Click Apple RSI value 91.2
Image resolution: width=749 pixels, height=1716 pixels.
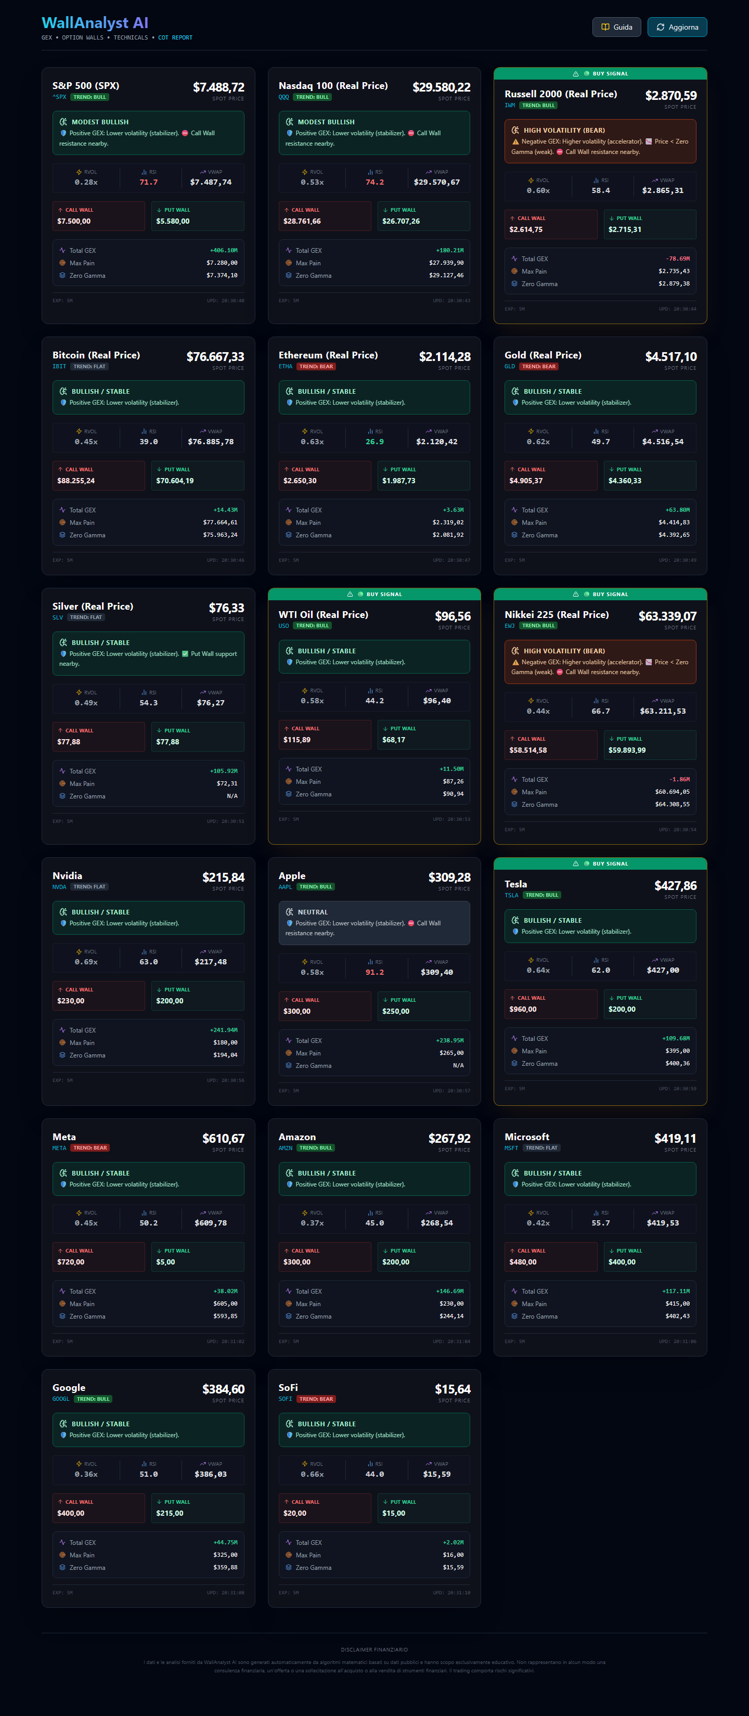[x=374, y=973]
